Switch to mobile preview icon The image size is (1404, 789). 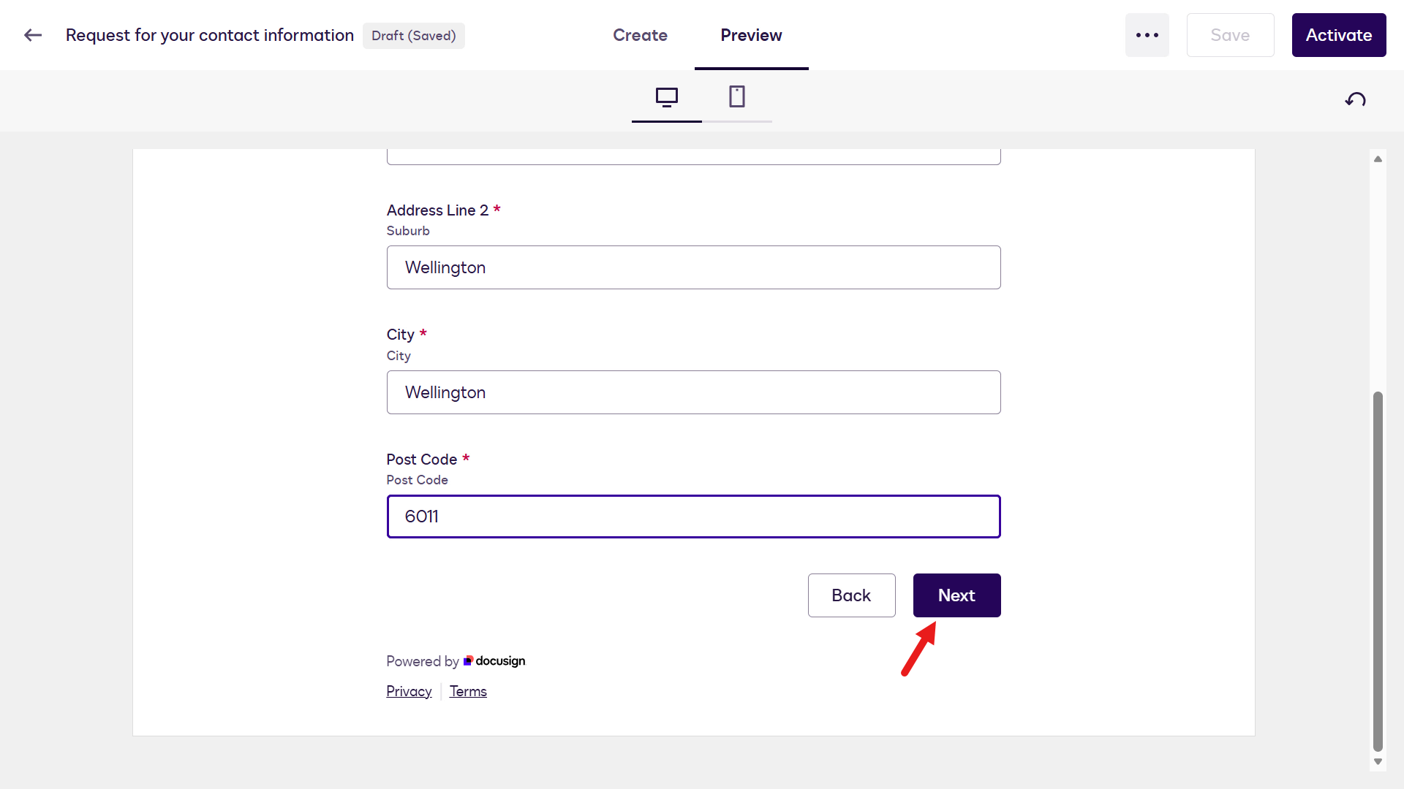736,97
